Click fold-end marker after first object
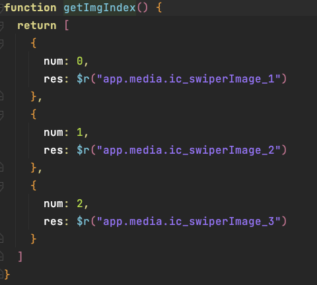The image size is (317, 285). coord(1,96)
